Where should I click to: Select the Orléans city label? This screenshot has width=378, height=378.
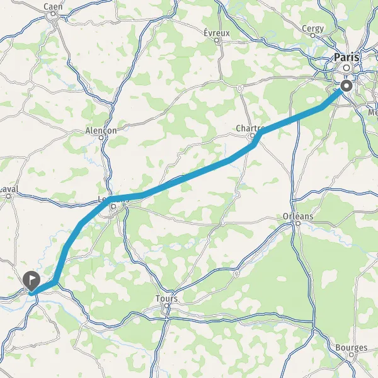pos(298,216)
